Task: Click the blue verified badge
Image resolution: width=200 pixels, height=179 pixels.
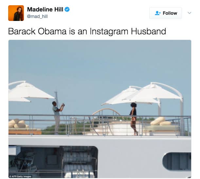Action: pyautogui.click(x=67, y=9)
